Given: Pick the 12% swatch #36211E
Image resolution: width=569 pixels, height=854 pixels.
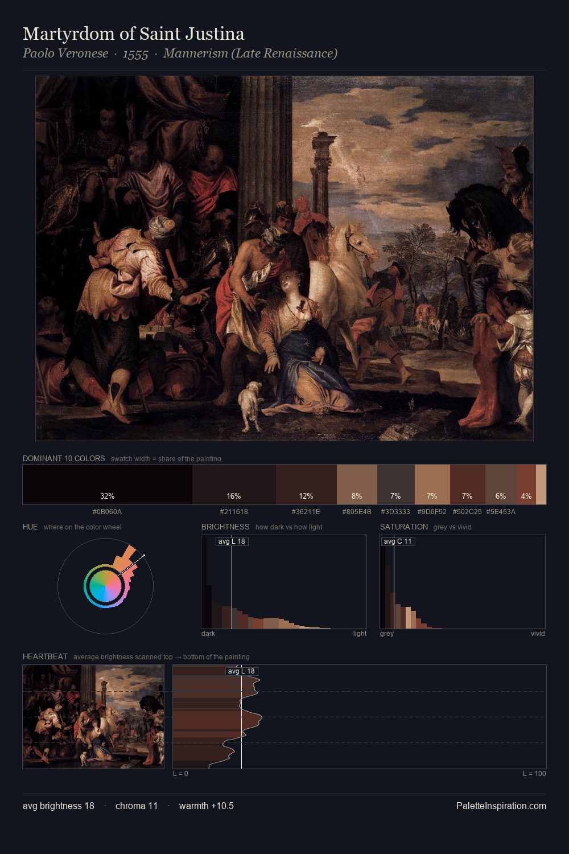Looking at the screenshot, I should tap(306, 485).
